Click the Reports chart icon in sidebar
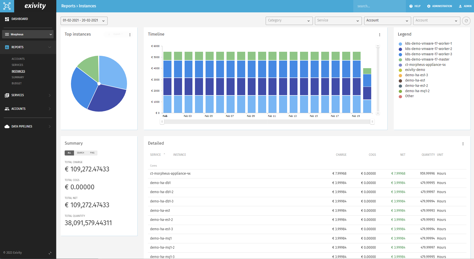The width and height of the screenshot is (474, 259). pyautogui.click(x=7, y=47)
